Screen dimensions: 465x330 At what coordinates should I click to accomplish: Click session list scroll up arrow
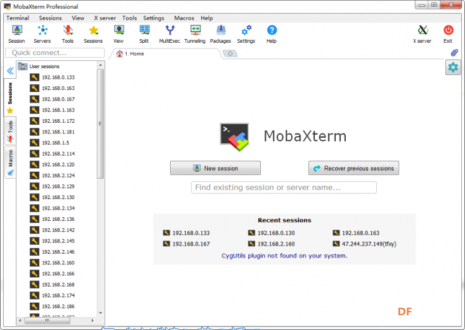101,65
